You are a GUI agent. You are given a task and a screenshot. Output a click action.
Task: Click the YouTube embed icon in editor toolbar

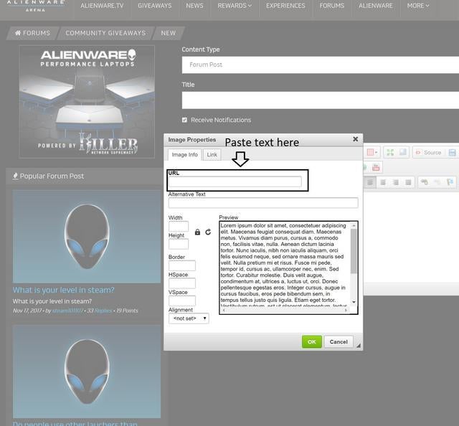(x=376, y=168)
